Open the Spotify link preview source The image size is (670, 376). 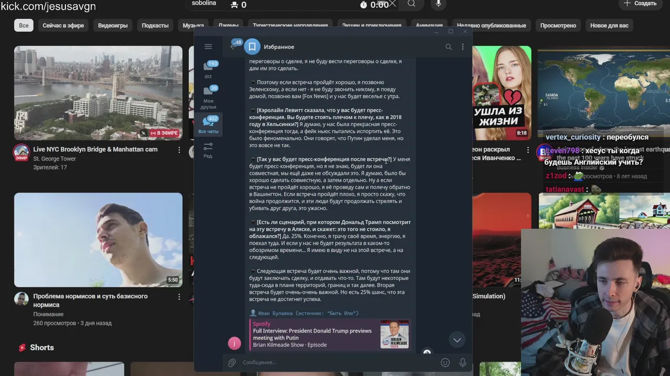[262, 324]
